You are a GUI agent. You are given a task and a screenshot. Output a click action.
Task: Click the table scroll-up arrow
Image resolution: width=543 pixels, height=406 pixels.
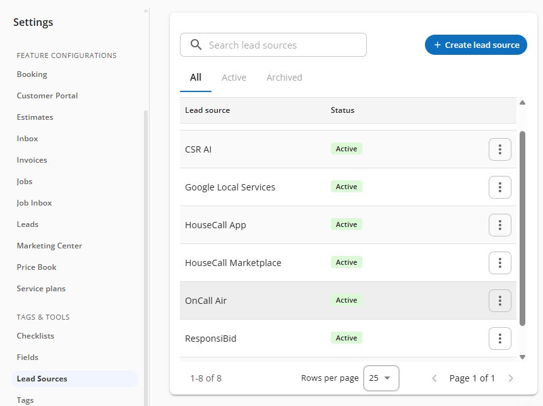[x=523, y=102]
